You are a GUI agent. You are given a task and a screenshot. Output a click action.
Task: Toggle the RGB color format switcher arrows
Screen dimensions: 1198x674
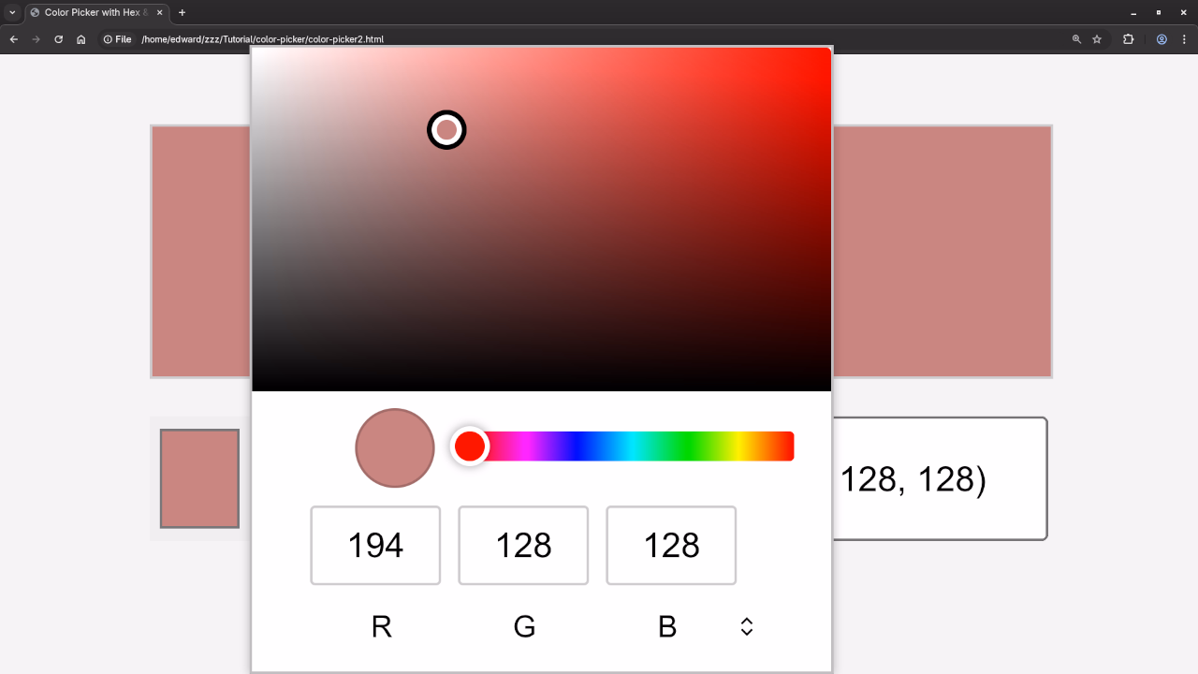coord(747,626)
